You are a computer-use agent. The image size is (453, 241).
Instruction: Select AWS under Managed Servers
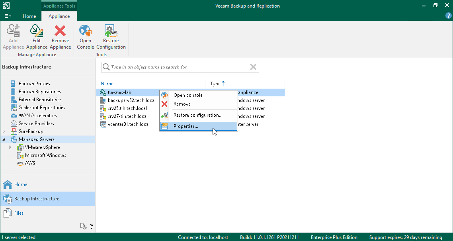pos(30,163)
